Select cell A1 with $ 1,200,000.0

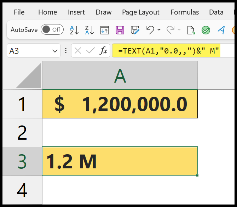click(120, 104)
